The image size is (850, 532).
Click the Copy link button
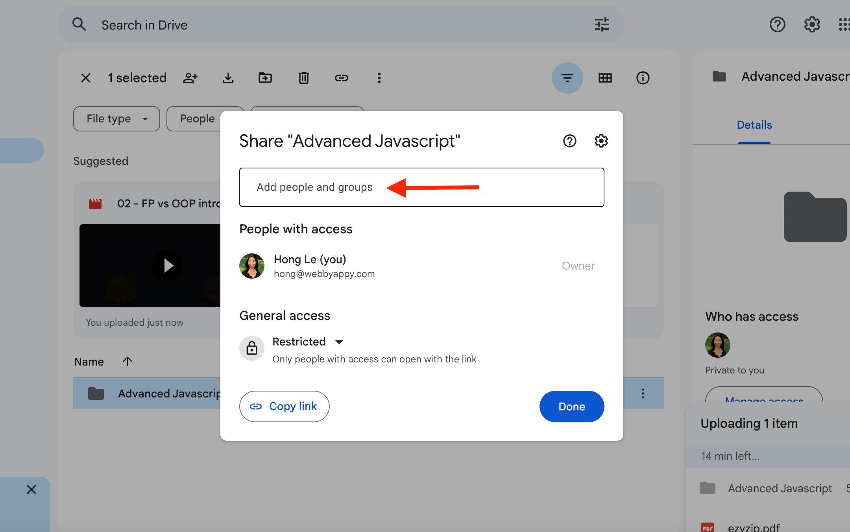coord(284,406)
